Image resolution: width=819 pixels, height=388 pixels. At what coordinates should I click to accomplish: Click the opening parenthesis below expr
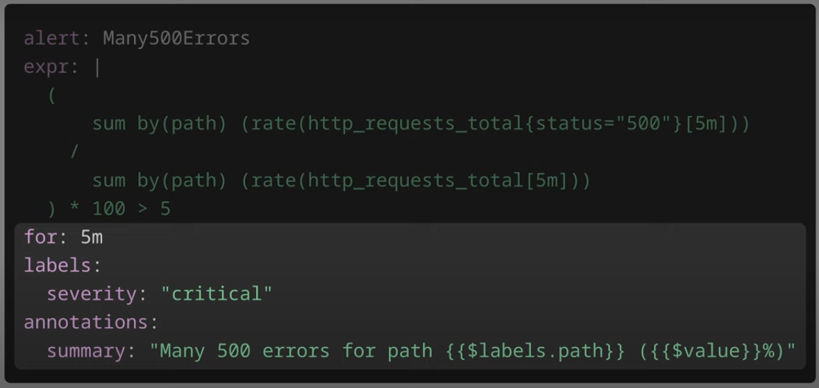52,96
